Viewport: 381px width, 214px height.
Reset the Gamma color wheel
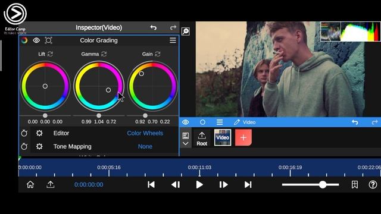[x=104, y=54]
